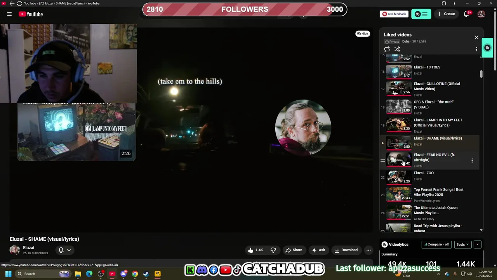
Task: Go to the YouTube home logo
Action: coord(31,14)
